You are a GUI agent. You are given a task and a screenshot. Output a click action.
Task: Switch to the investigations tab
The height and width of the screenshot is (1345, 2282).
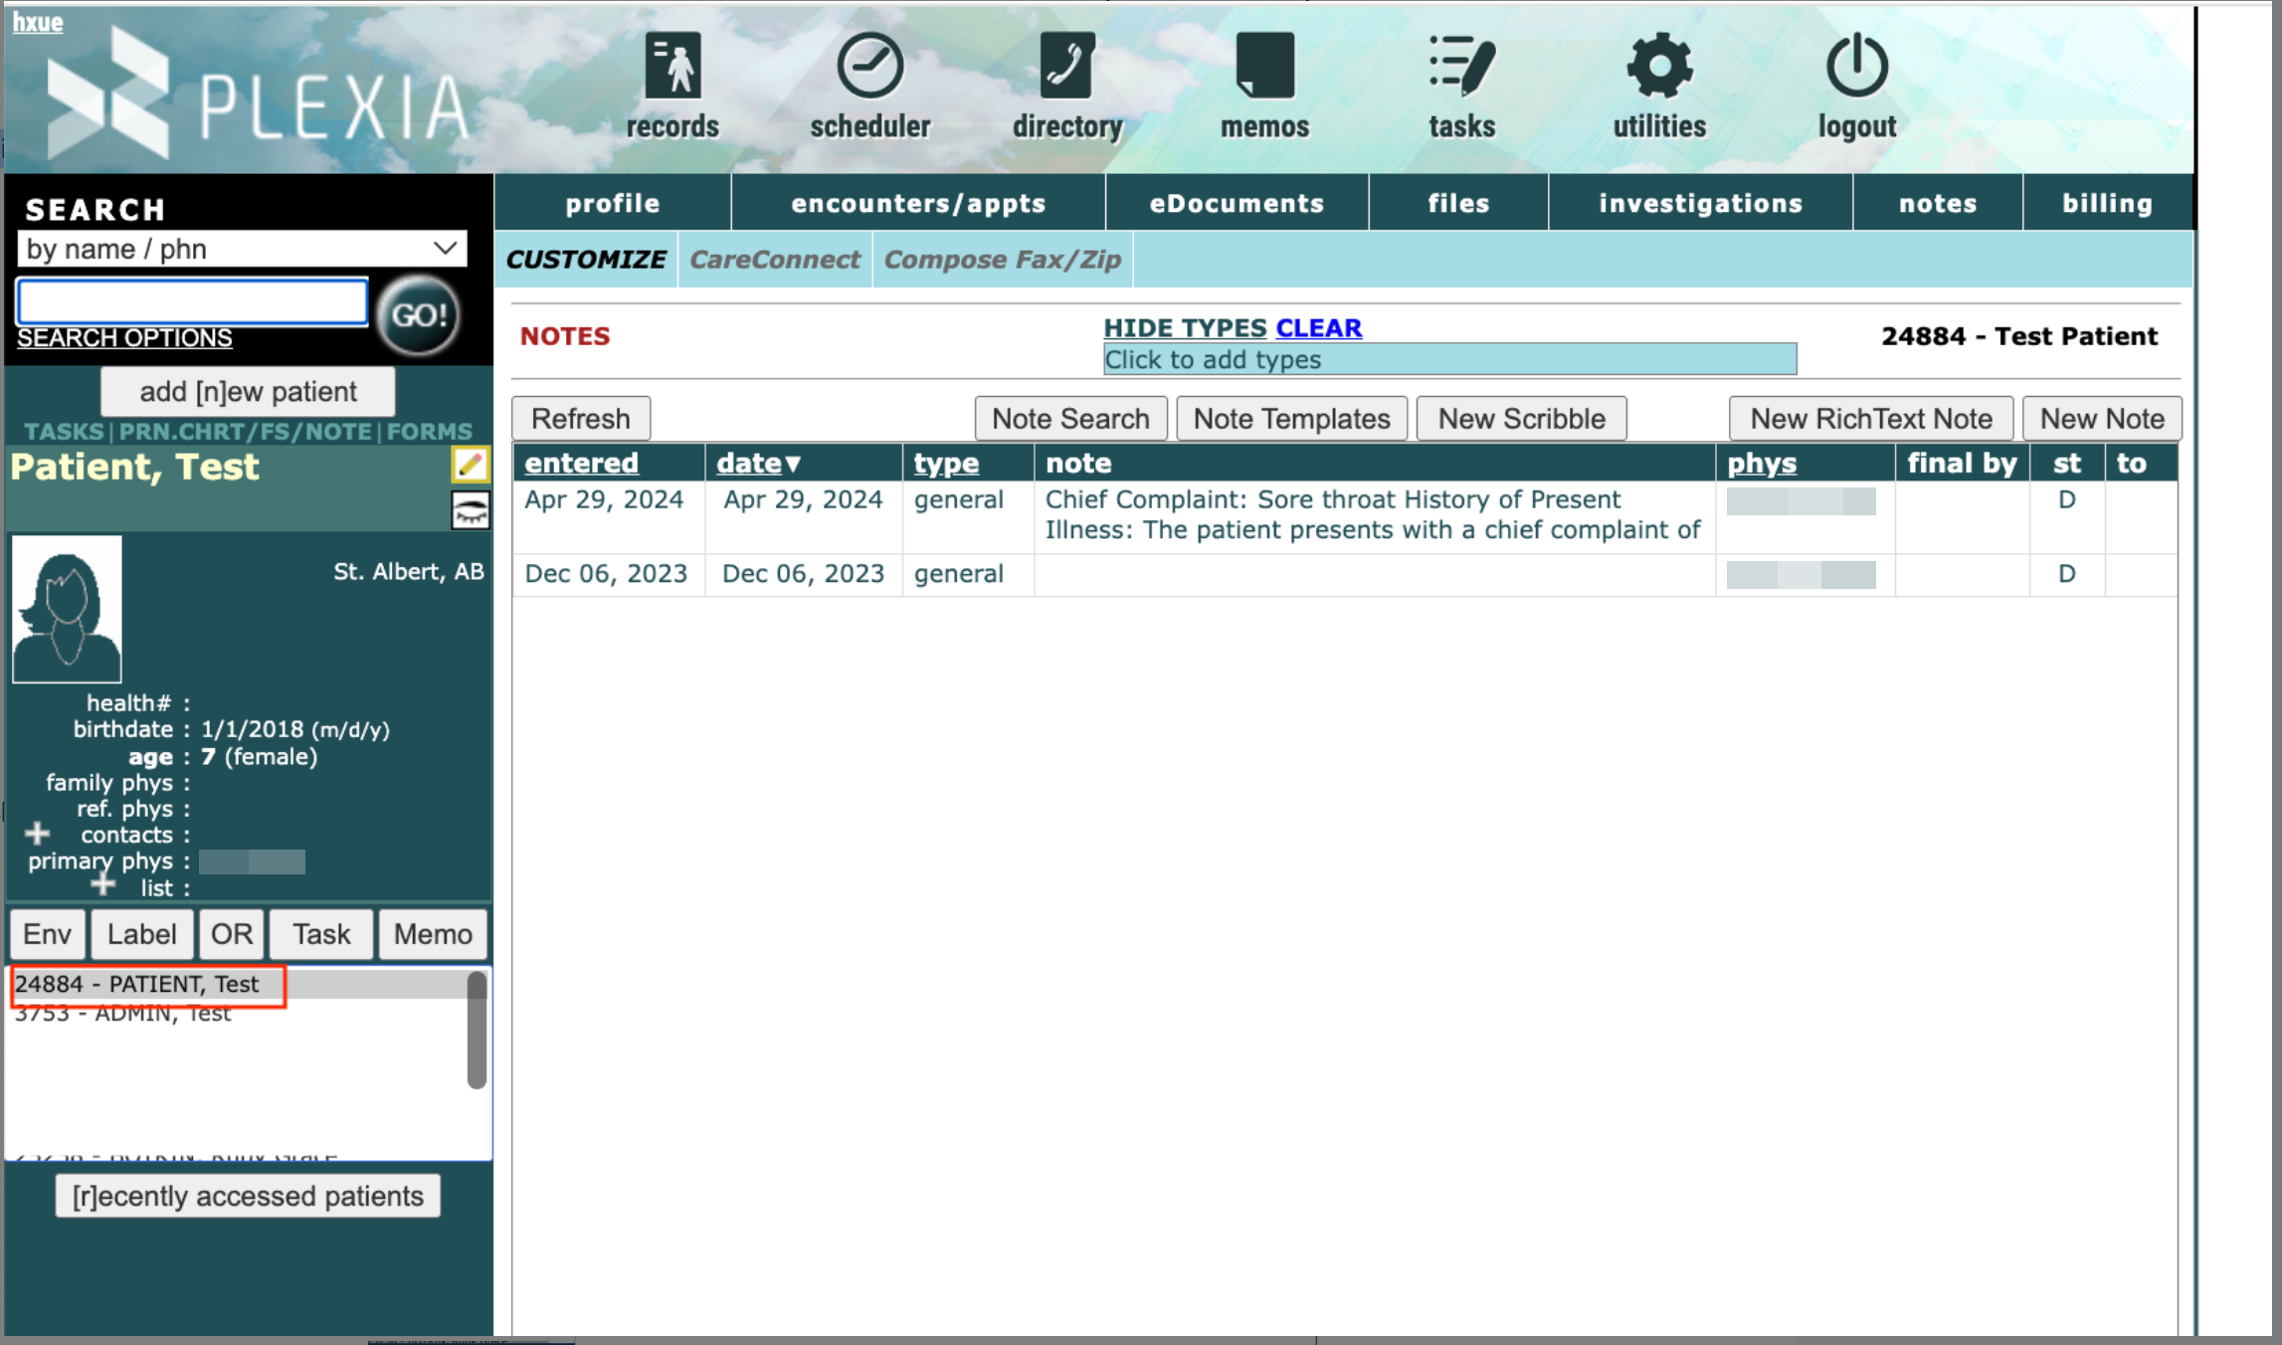[x=1700, y=203]
